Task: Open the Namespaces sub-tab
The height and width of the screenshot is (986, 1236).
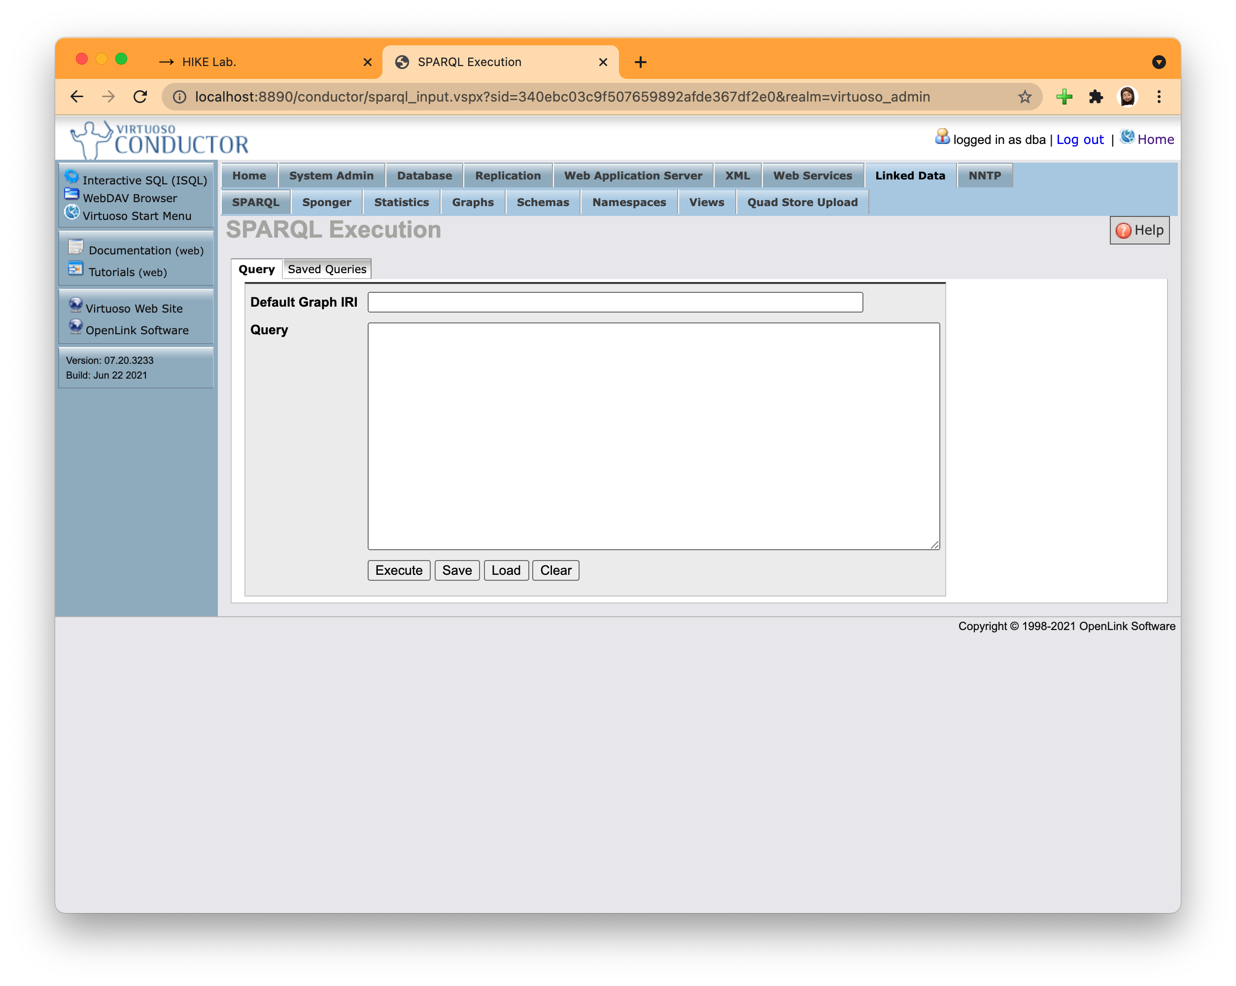Action: [x=629, y=202]
